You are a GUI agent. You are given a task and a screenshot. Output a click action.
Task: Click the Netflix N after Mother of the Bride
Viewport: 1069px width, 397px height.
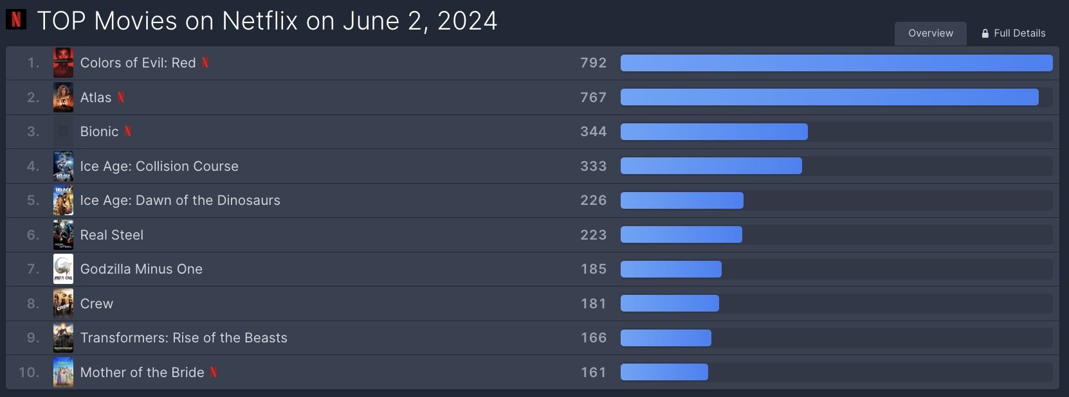coord(214,372)
